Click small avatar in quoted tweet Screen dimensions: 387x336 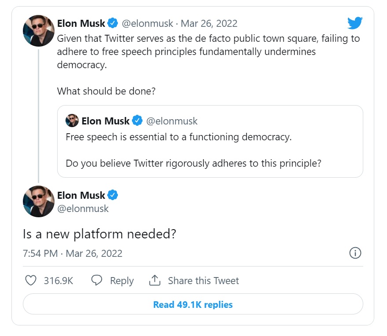pos(72,121)
